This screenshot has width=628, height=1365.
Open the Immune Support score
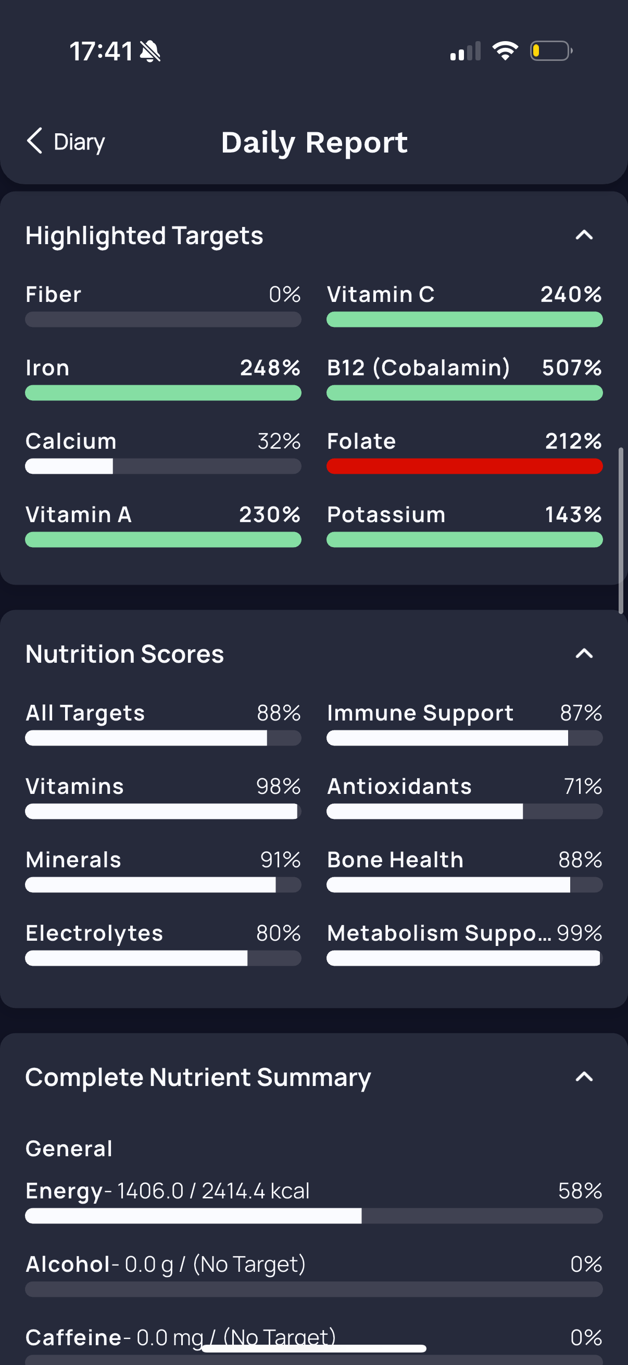(465, 723)
